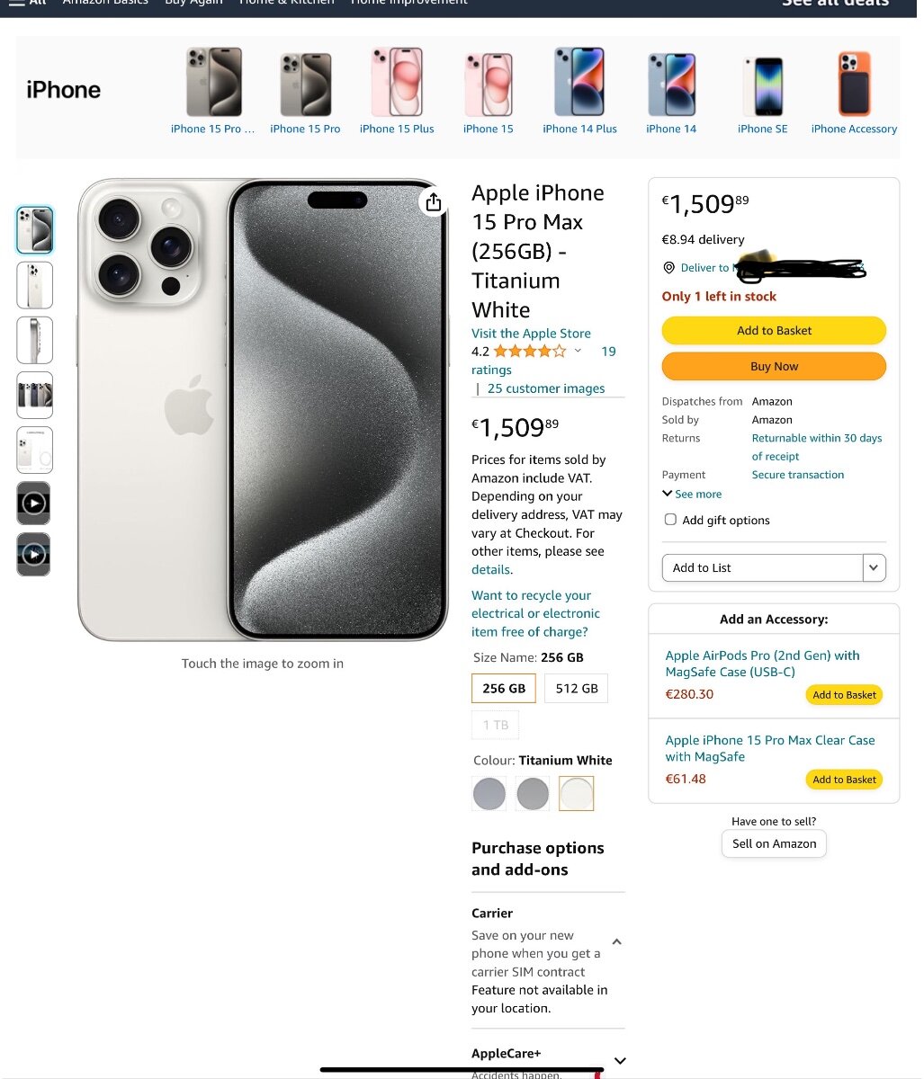
Task: Play the second product video thumbnail
Action: click(34, 555)
